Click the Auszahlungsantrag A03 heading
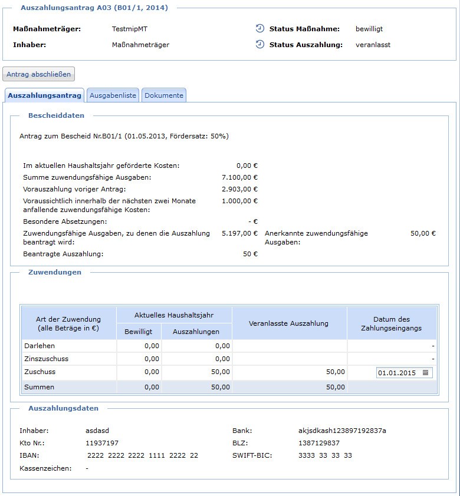460x496 pixels. coord(94,8)
